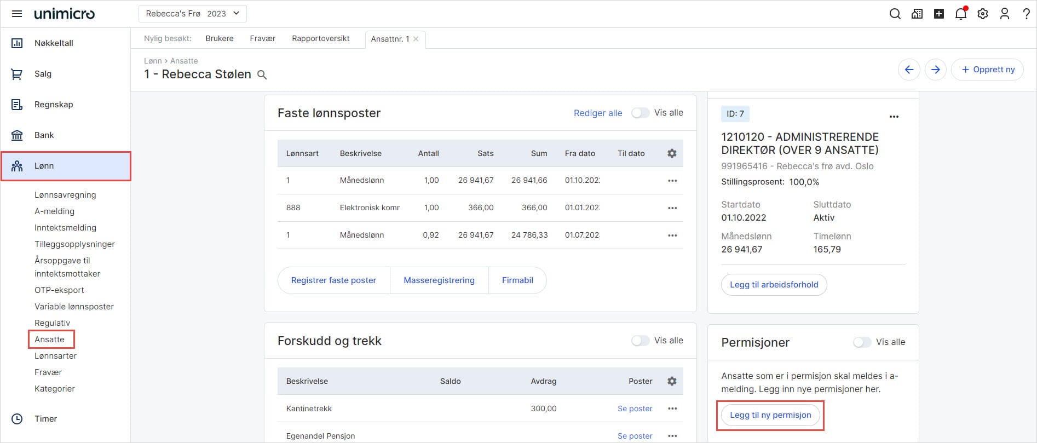The image size is (1037, 443).
Task: Close the Ansattnr. 1 tab
Action: pos(416,39)
